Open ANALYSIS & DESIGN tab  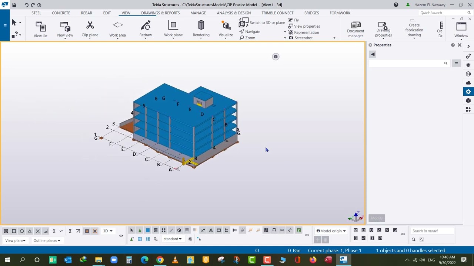click(234, 13)
